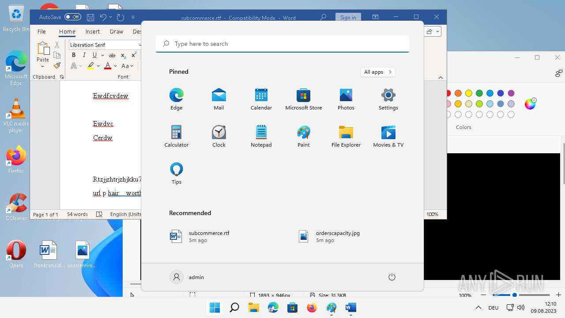Screen dimensions: 565x318
Task: Open the Mail app tile
Action: [x=219, y=99]
